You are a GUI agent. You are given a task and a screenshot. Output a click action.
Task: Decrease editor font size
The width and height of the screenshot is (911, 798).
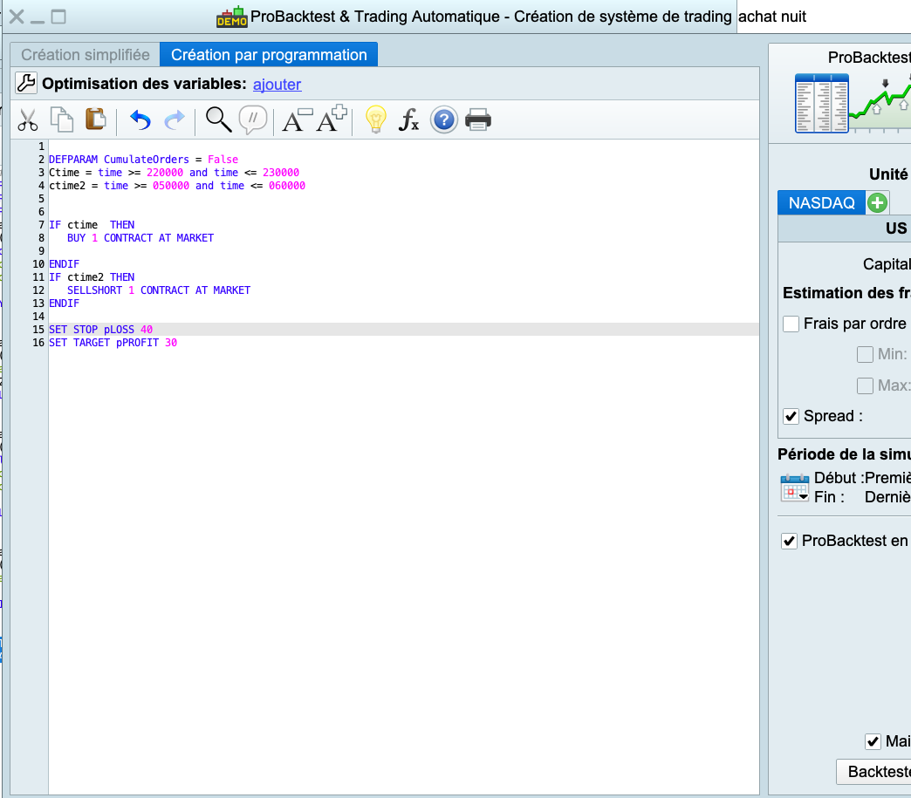(x=297, y=119)
